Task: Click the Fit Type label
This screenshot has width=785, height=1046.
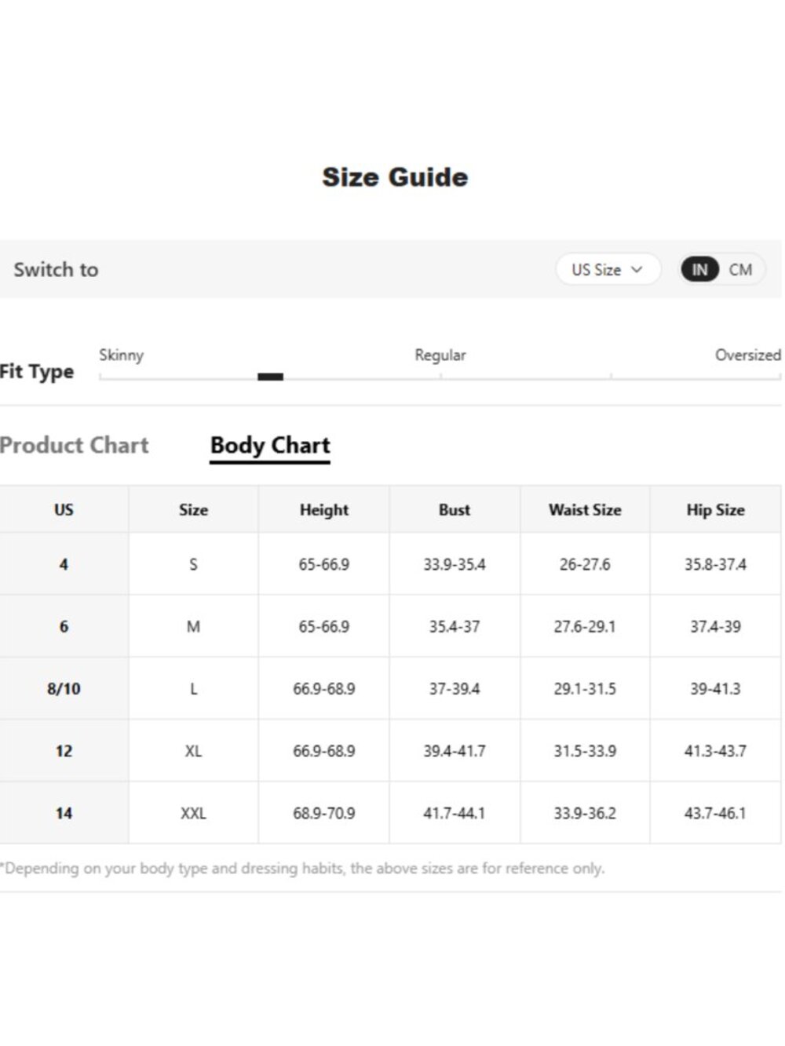Action: pos(36,371)
